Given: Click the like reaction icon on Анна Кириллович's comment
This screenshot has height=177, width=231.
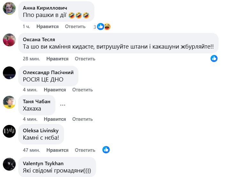Looking at the screenshot, I should (101, 27).
